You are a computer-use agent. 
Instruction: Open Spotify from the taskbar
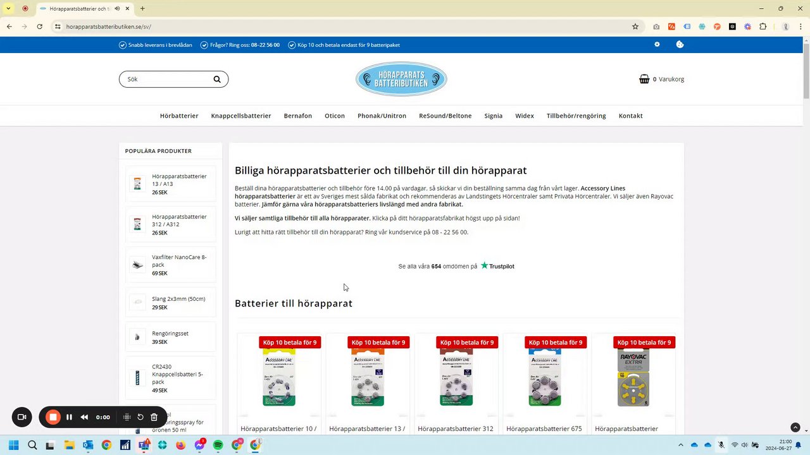218,445
